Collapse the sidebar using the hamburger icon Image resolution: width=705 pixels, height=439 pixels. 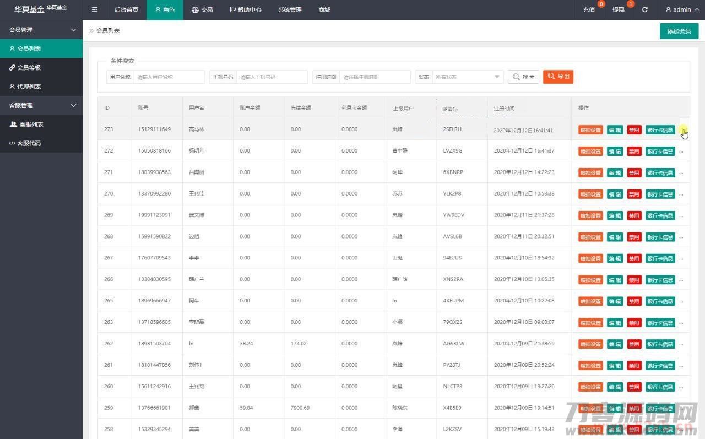click(94, 9)
